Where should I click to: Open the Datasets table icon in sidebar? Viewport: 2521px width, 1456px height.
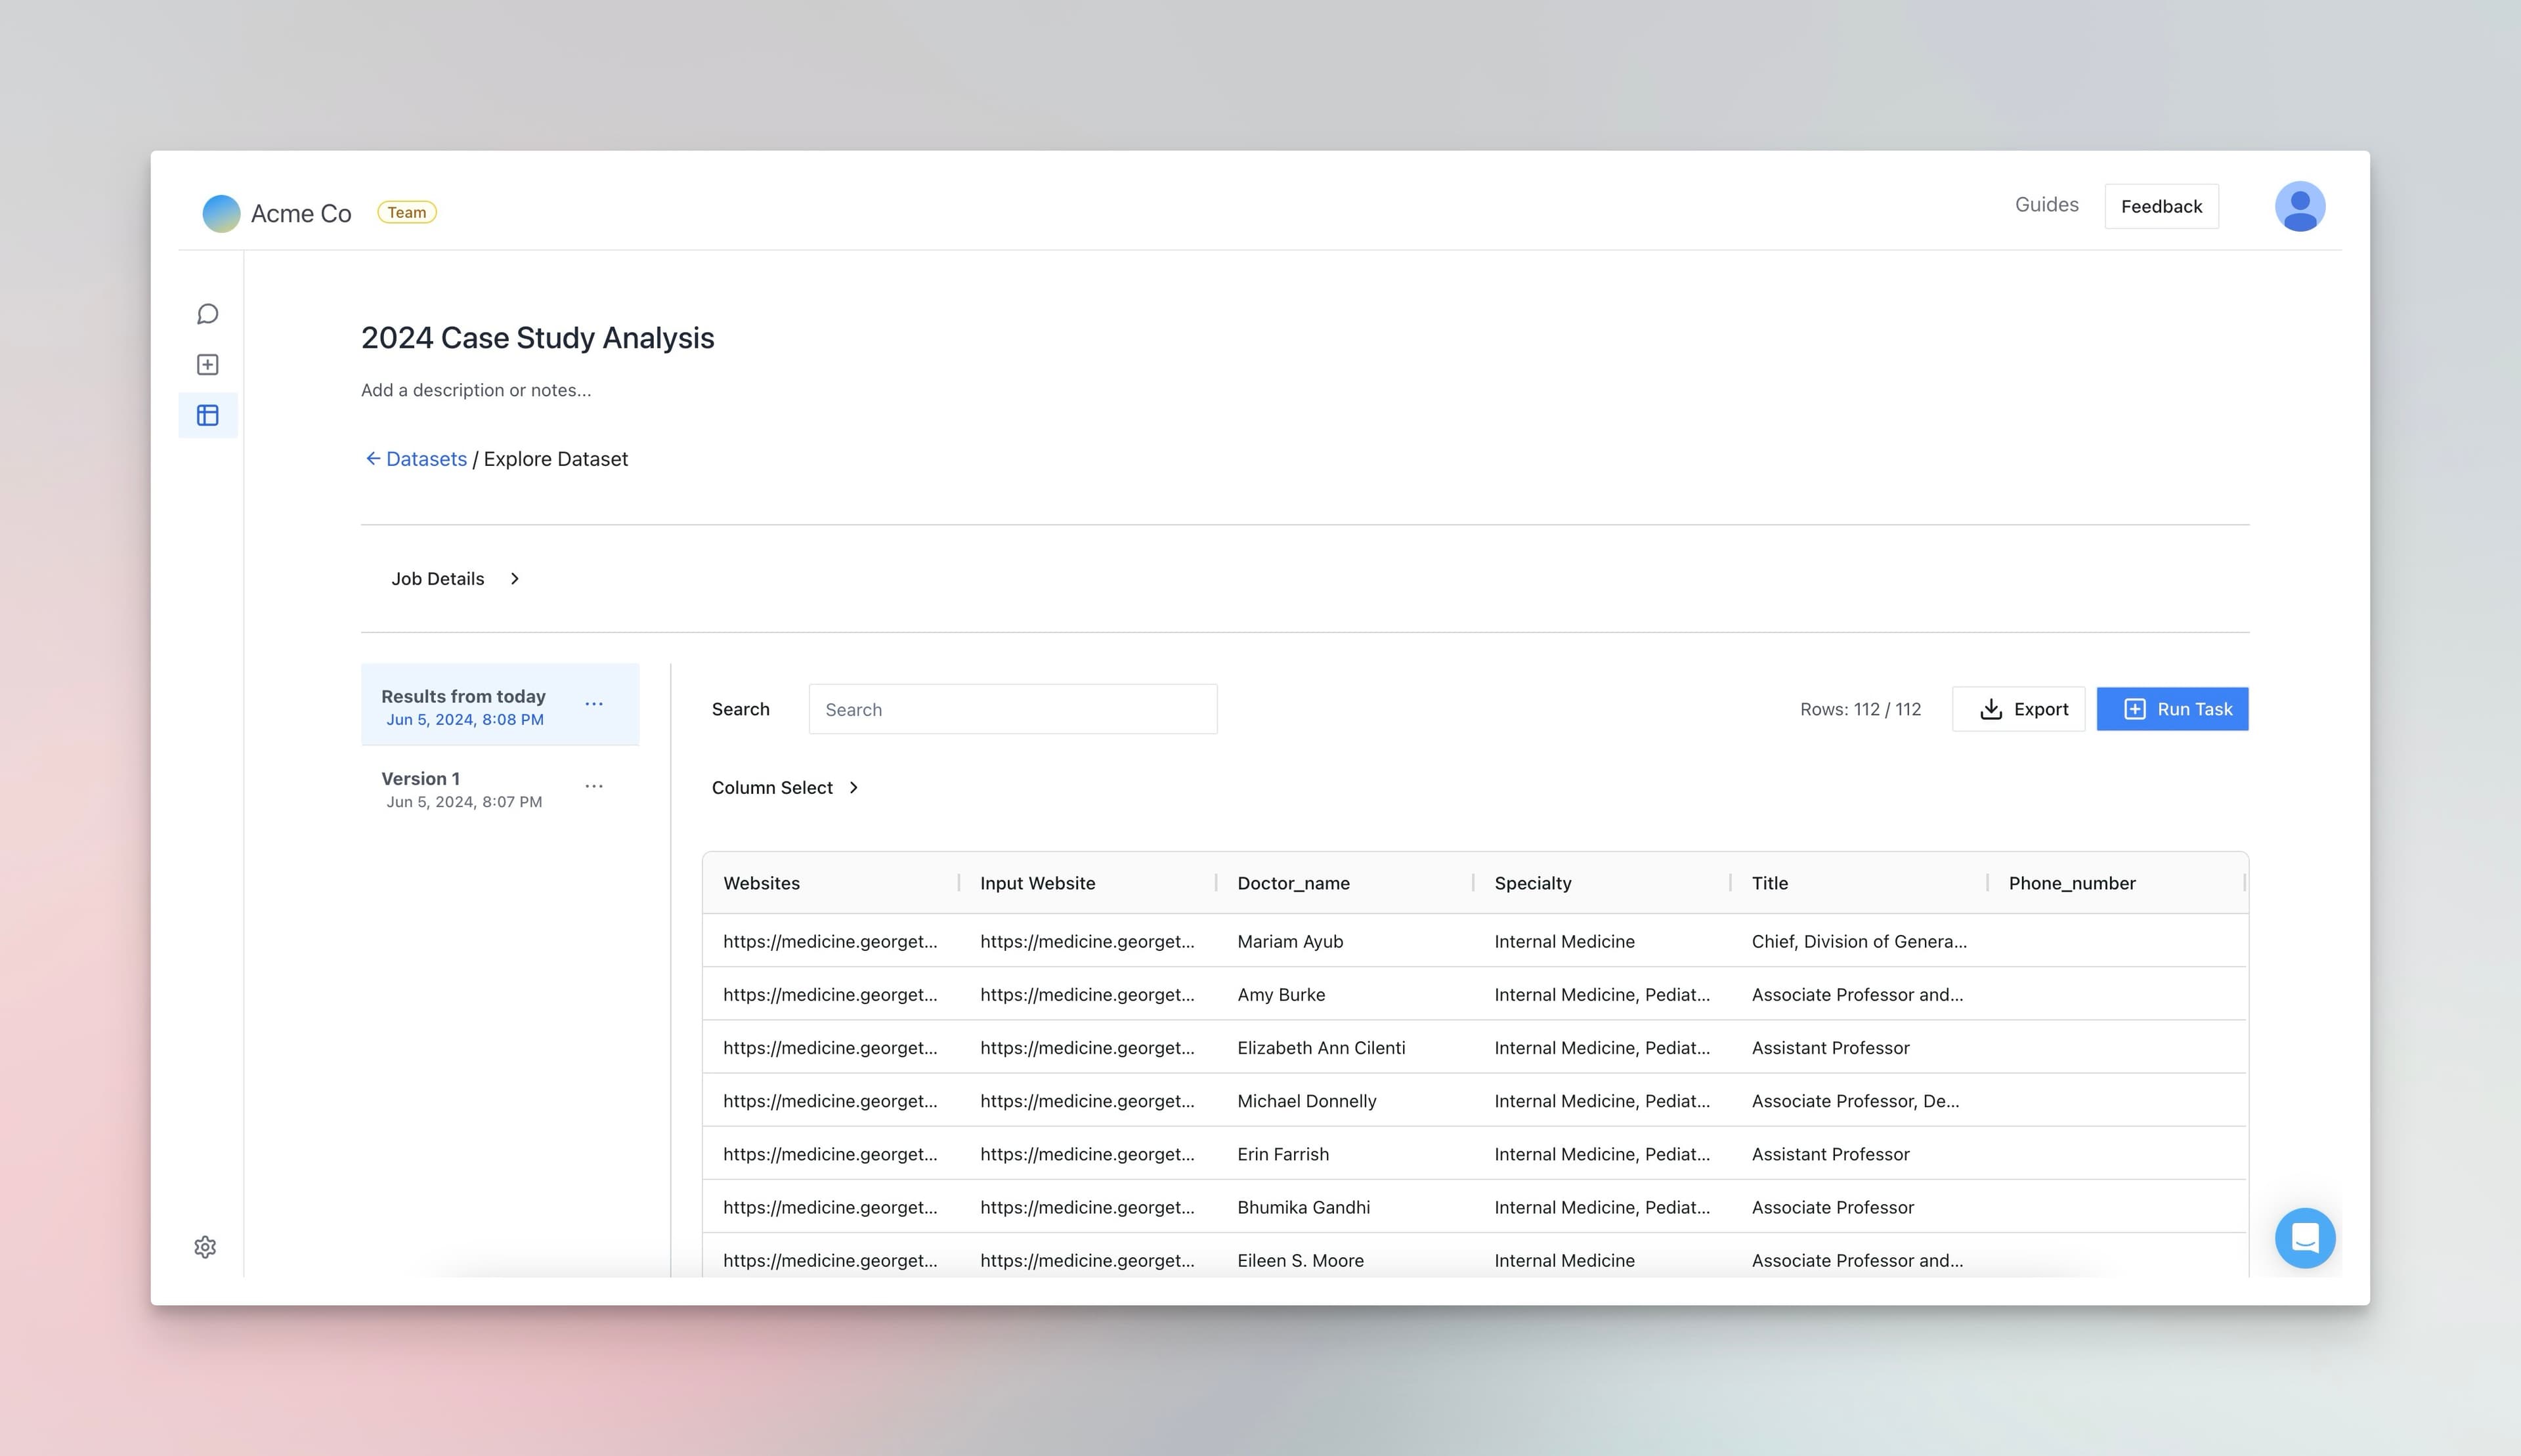point(207,414)
